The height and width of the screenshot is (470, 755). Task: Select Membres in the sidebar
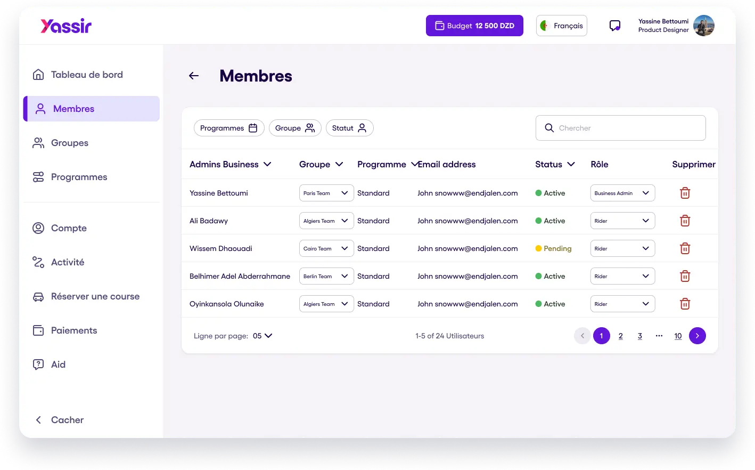coord(92,109)
